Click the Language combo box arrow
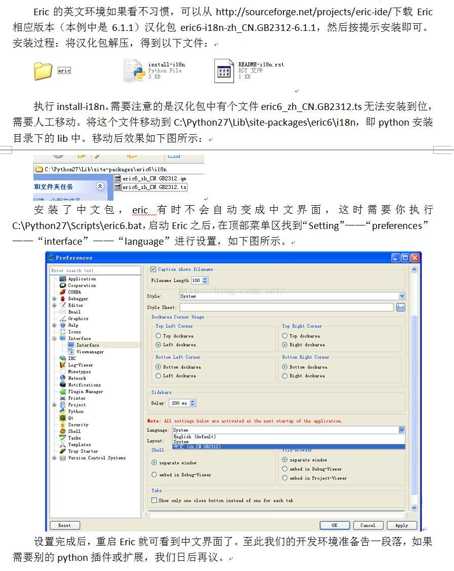The width and height of the screenshot is (454, 571). point(402,430)
